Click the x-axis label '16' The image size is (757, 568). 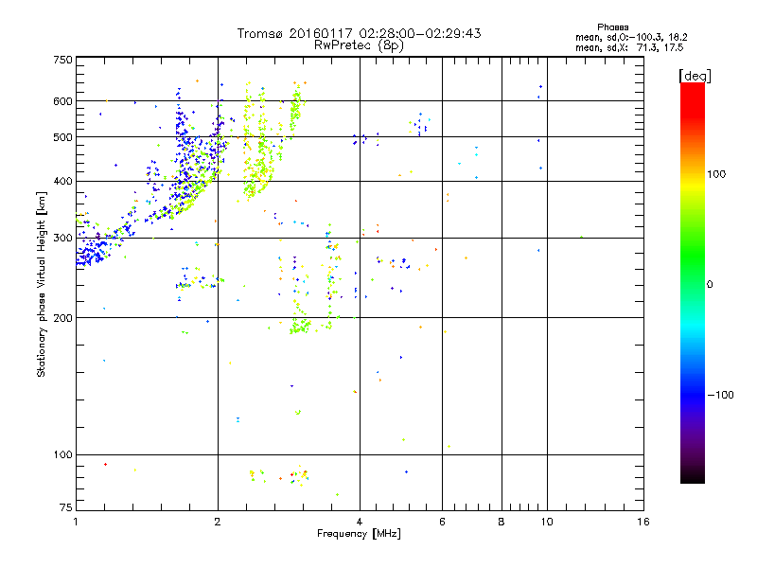[643, 522]
